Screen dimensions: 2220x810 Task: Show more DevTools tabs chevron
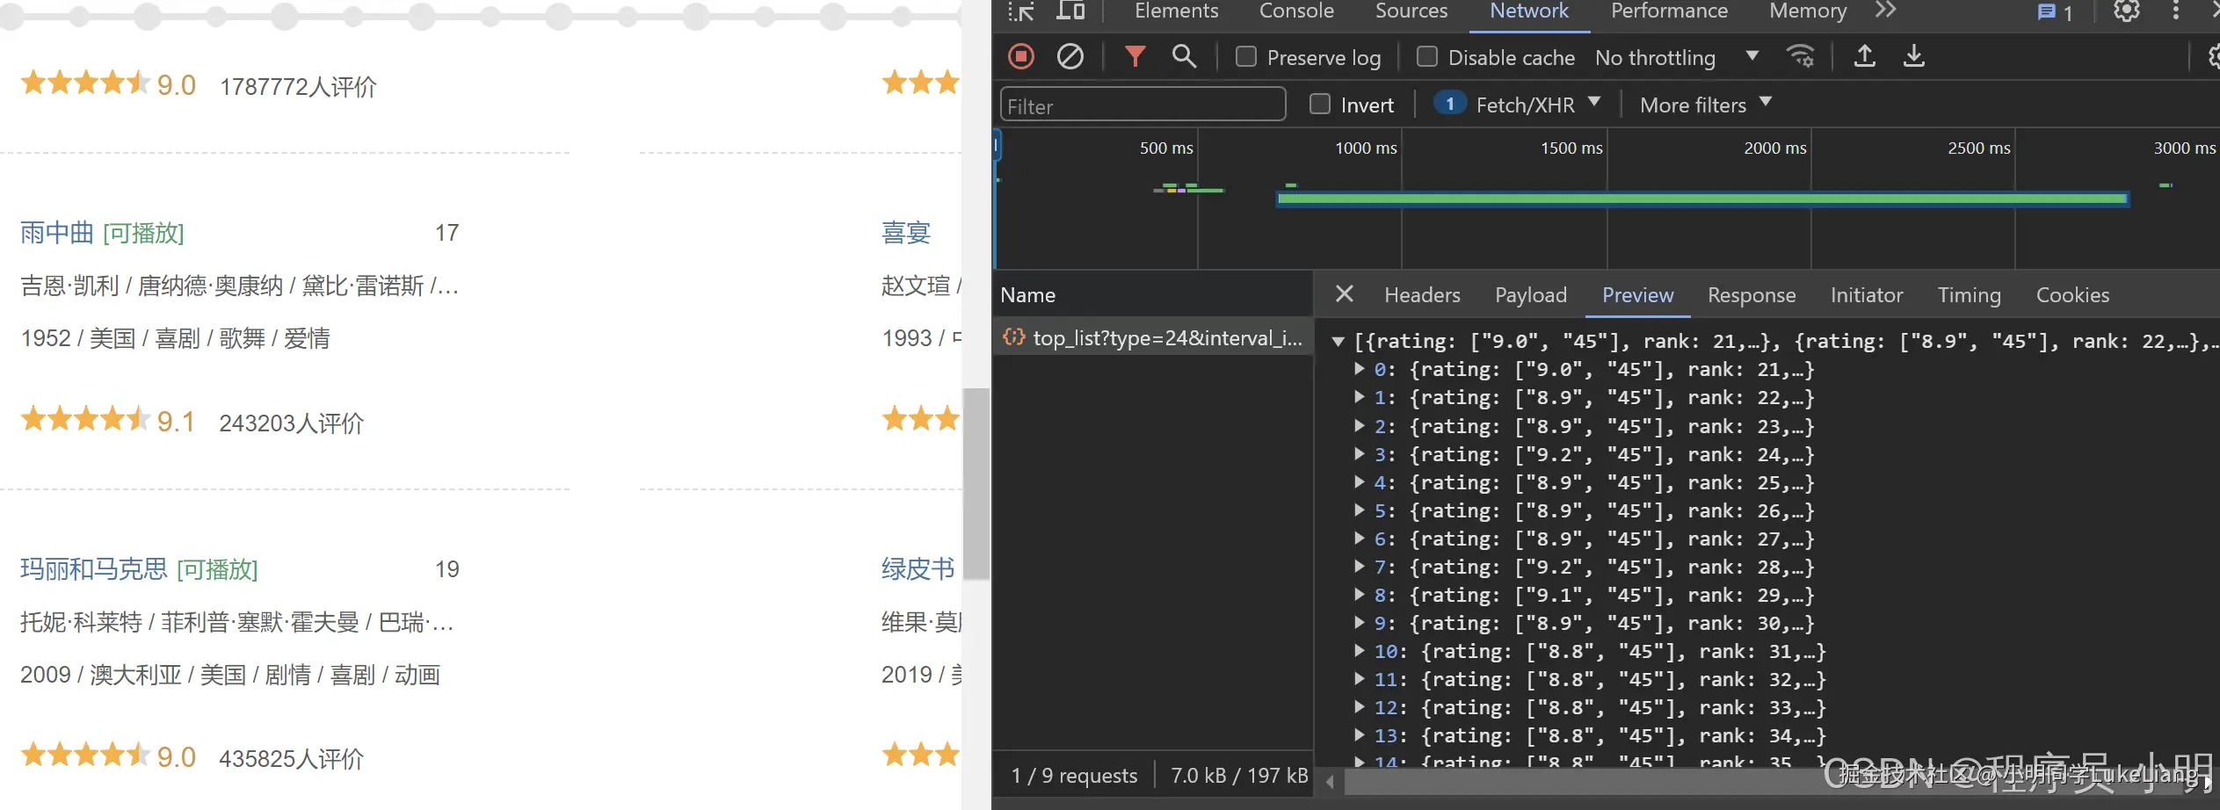point(1886,11)
